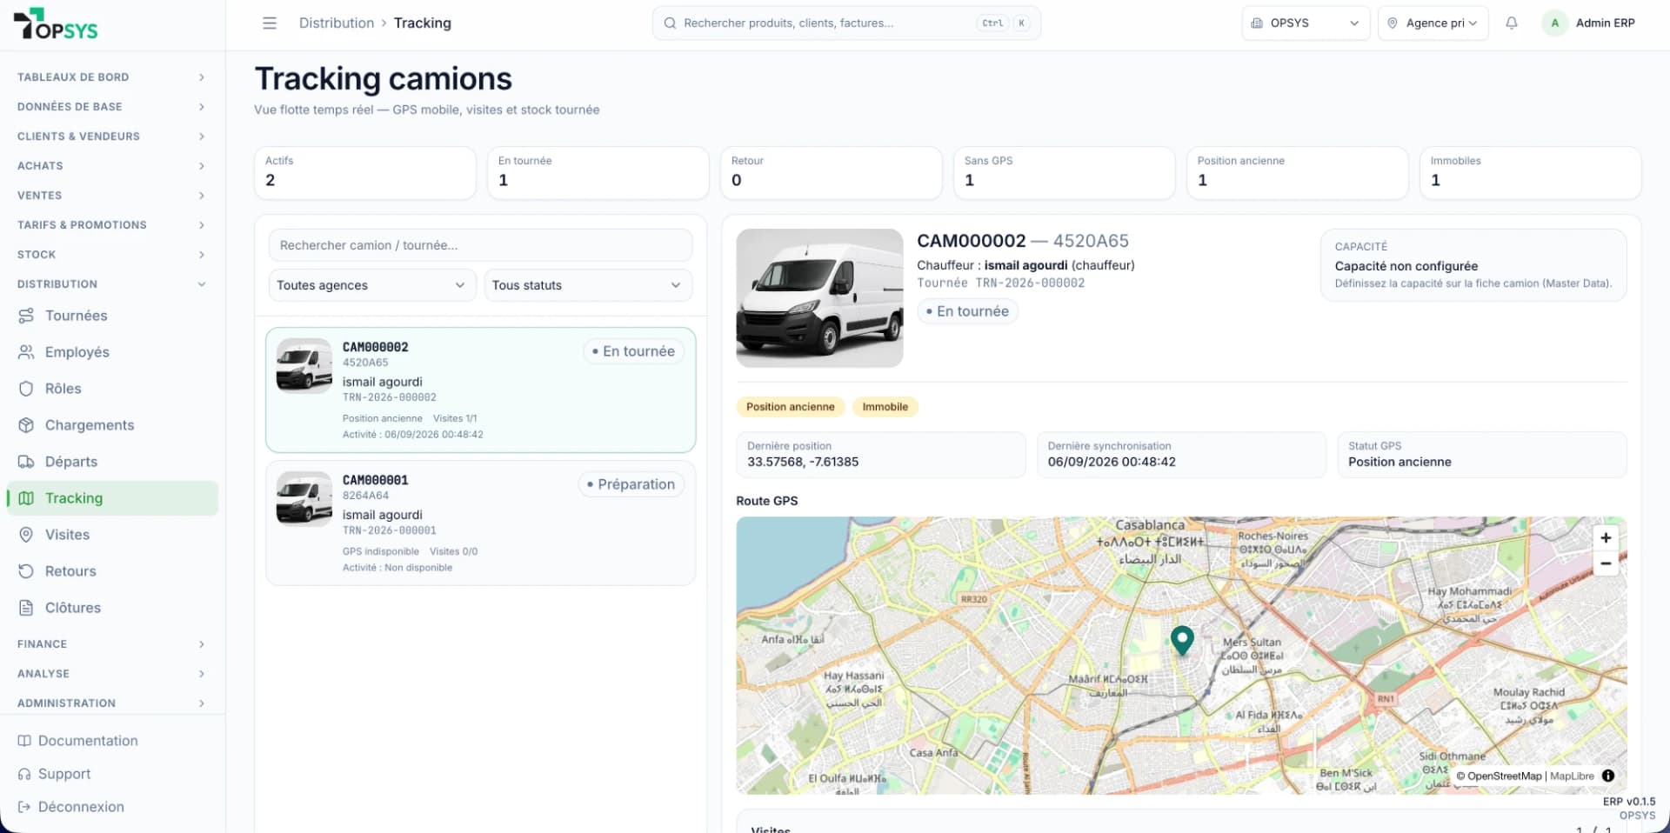The height and width of the screenshot is (833, 1670).
Task: Click the Distribution breadcrumb link
Action: click(337, 23)
